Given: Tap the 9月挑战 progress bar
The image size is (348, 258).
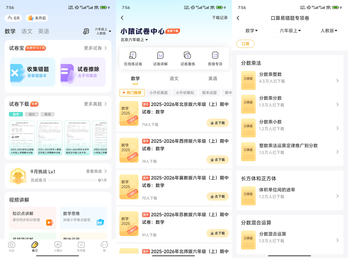Looking at the screenshot, I should coord(72,180).
